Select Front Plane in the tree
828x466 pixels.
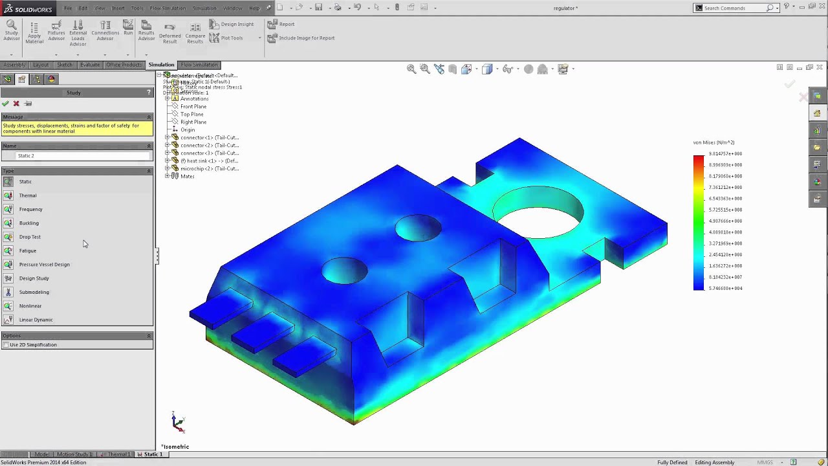coord(193,106)
